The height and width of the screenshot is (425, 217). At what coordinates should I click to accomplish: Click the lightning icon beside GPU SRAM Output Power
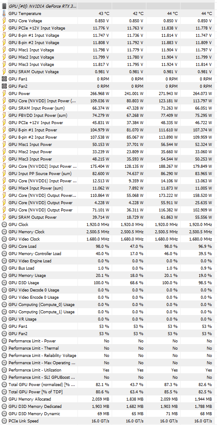click(x=4, y=217)
